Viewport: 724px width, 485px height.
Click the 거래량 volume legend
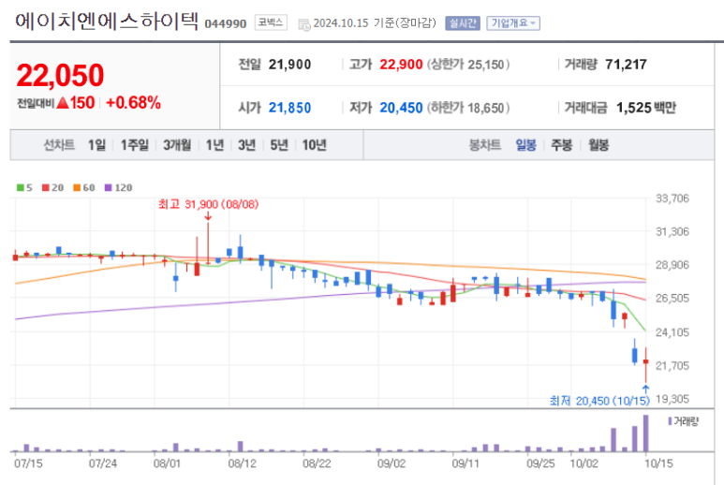(x=684, y=420)
